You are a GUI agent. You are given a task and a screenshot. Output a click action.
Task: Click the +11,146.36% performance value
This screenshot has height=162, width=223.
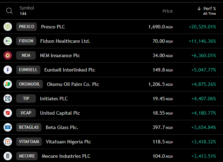[x=202, y=41]
